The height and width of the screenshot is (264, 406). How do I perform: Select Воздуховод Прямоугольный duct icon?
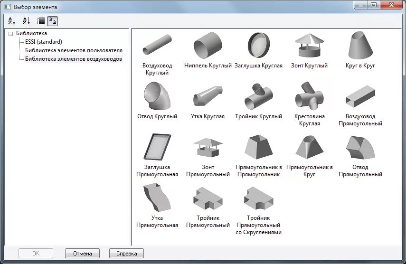pos(360,96)
